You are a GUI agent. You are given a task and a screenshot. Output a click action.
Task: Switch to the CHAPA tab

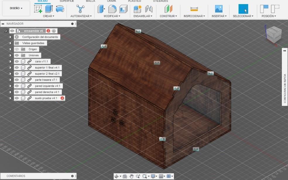(112, 1)
